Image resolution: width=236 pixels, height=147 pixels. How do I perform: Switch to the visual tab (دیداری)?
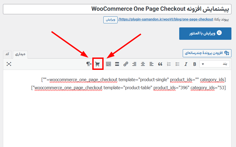(20, 54)
